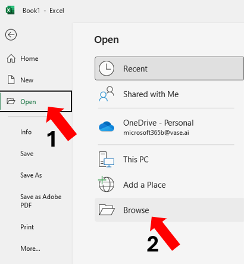Click the This PC computer icon
The height and width of the screenshot is (264, 244).
[x=107, y=159]
